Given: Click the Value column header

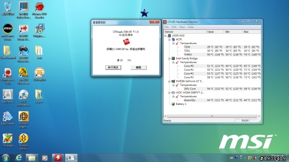Looking at the screenshot, I should tap(215, 31).
